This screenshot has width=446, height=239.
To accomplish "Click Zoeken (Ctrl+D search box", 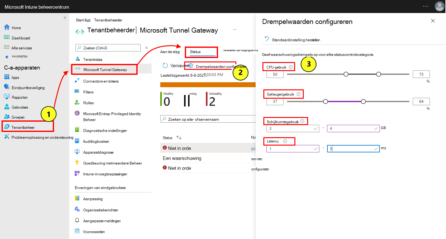I will coord(108,48).
